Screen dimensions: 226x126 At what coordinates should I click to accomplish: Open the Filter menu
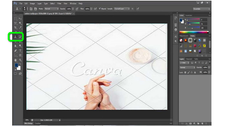point(59,4)
